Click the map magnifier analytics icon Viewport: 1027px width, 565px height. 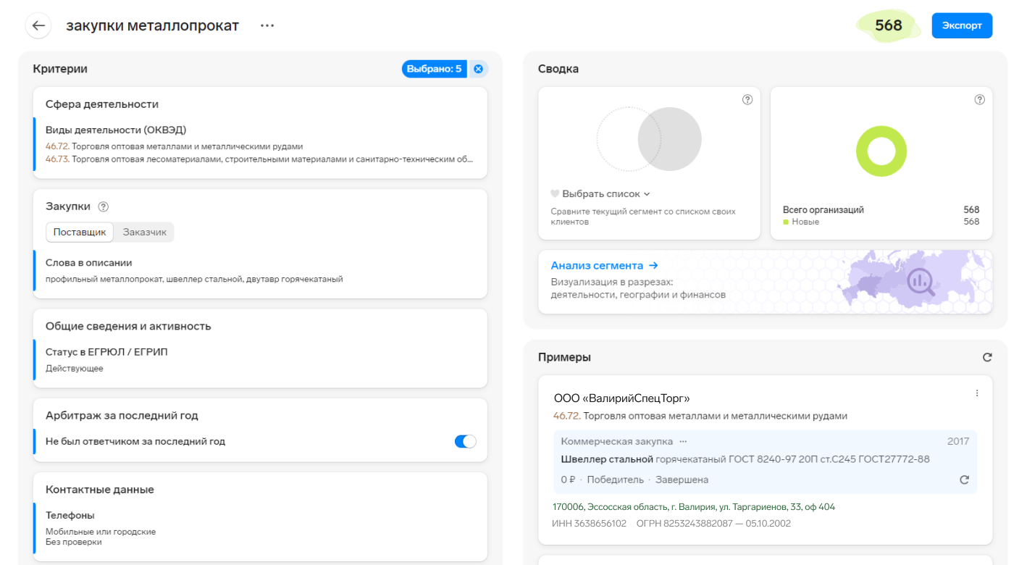coord(921,282)
